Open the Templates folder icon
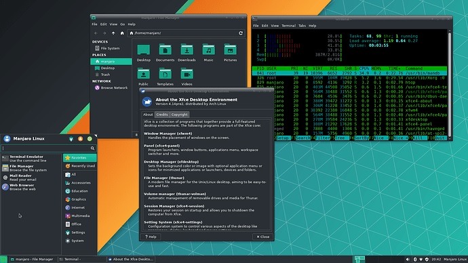This screenshot has height=263, width=468. 165,74
